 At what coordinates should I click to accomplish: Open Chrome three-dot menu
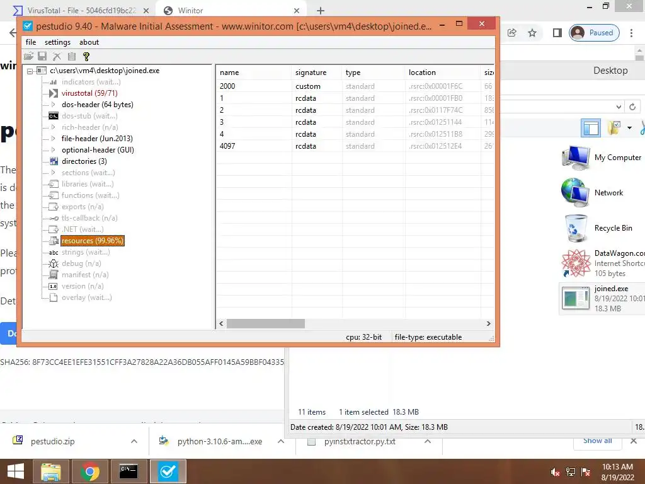(x=631, y=33)
